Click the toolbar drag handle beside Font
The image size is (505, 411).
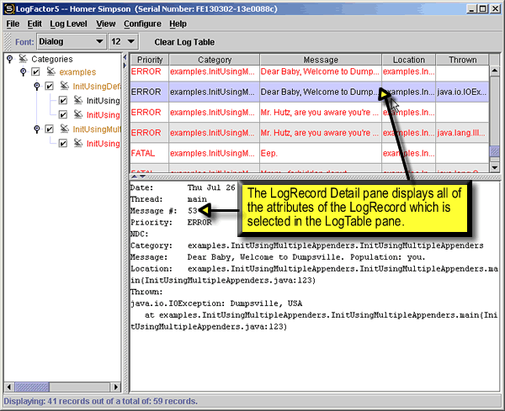click(7, 41)
